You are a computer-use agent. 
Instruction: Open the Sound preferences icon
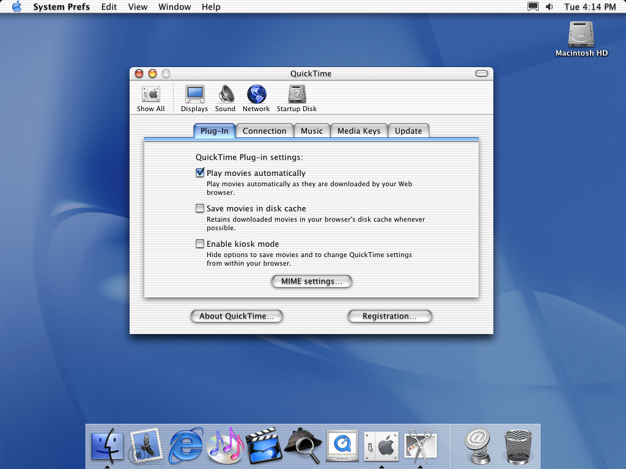tap(225, 95)
